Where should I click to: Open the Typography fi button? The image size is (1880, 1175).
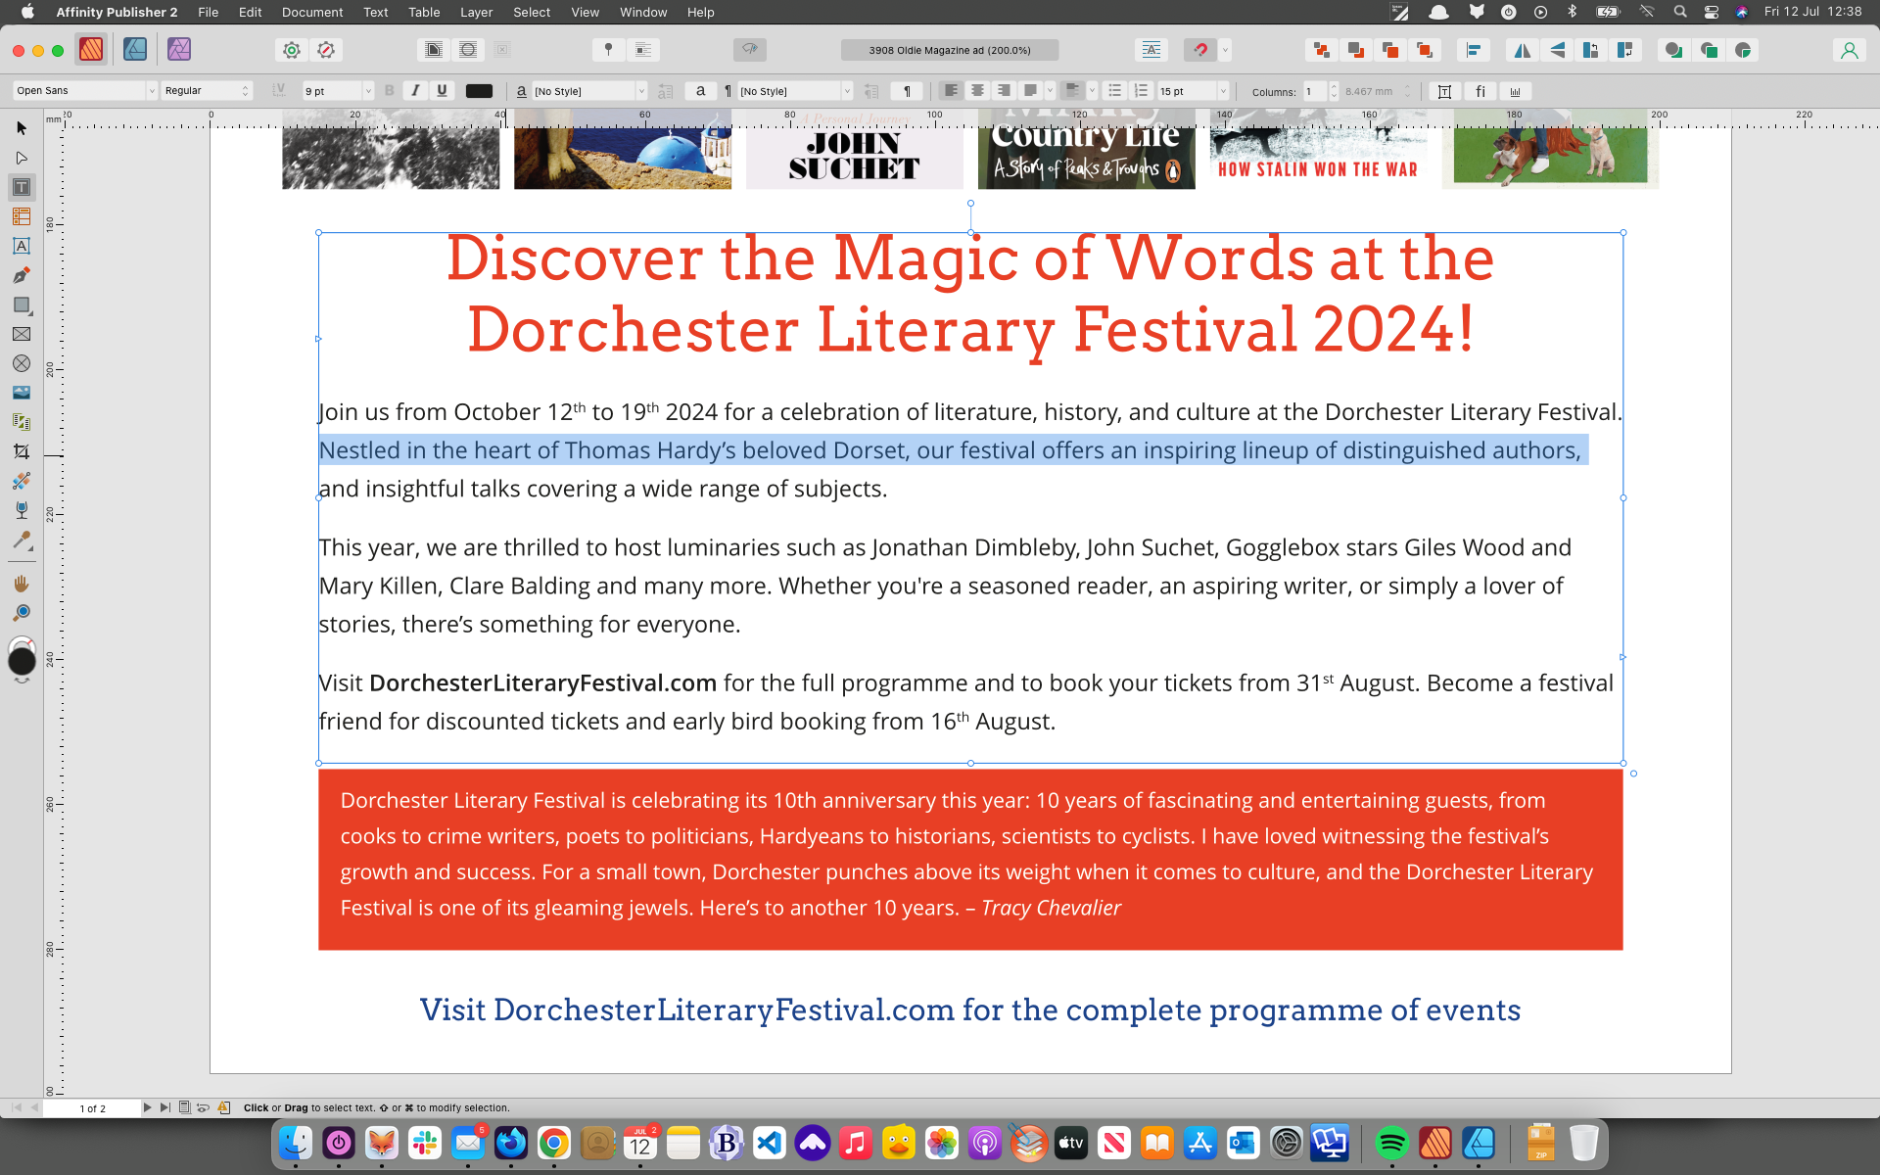click(1480, 91)
